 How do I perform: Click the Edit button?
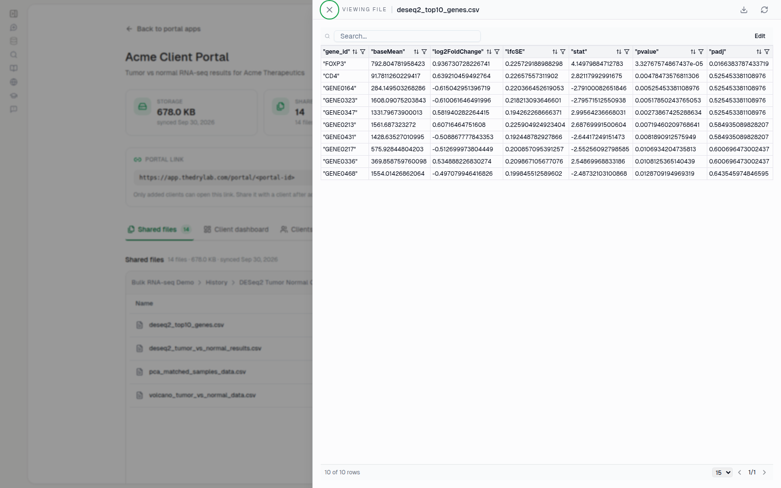pyautogui.click(x=760, y=36)
